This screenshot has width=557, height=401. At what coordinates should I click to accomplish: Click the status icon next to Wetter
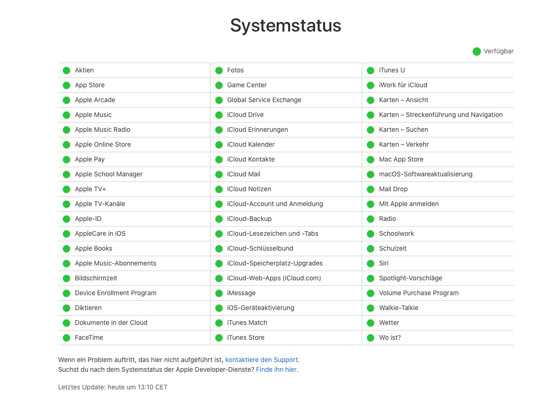[x=371, y=323]
